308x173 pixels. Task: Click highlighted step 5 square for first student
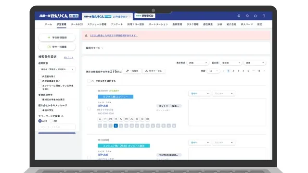click(x=115, y=126)
